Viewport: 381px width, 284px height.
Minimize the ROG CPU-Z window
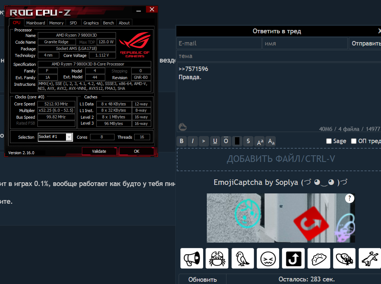pyautogui.click(x=139, y=11)
